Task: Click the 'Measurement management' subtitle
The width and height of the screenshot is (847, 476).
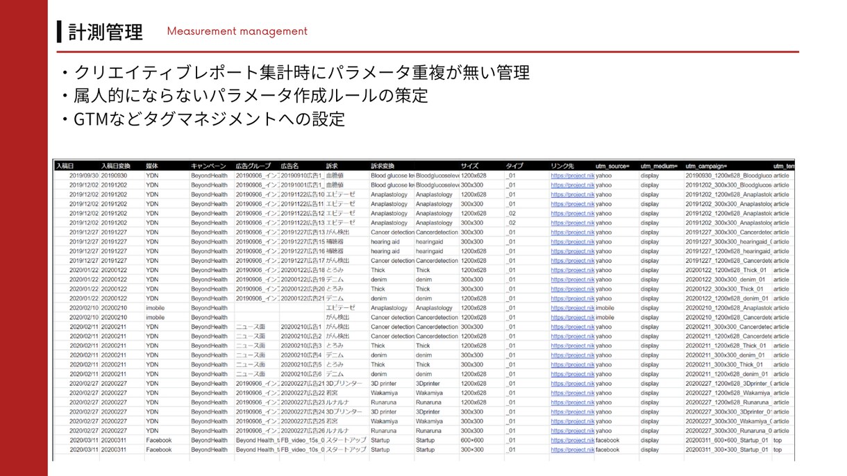Action: point(237,31)
